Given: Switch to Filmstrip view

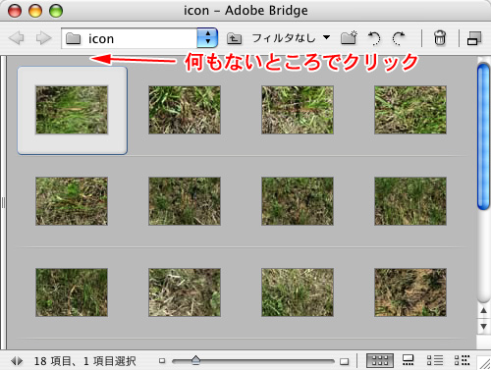Looking at the screenshot, I should (x=408, y=360).
